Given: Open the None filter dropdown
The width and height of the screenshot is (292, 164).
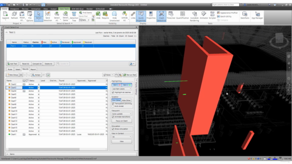Looking at the screenshot, I should tap(108, 75).
